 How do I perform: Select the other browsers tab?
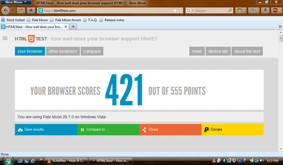point(63,51)
